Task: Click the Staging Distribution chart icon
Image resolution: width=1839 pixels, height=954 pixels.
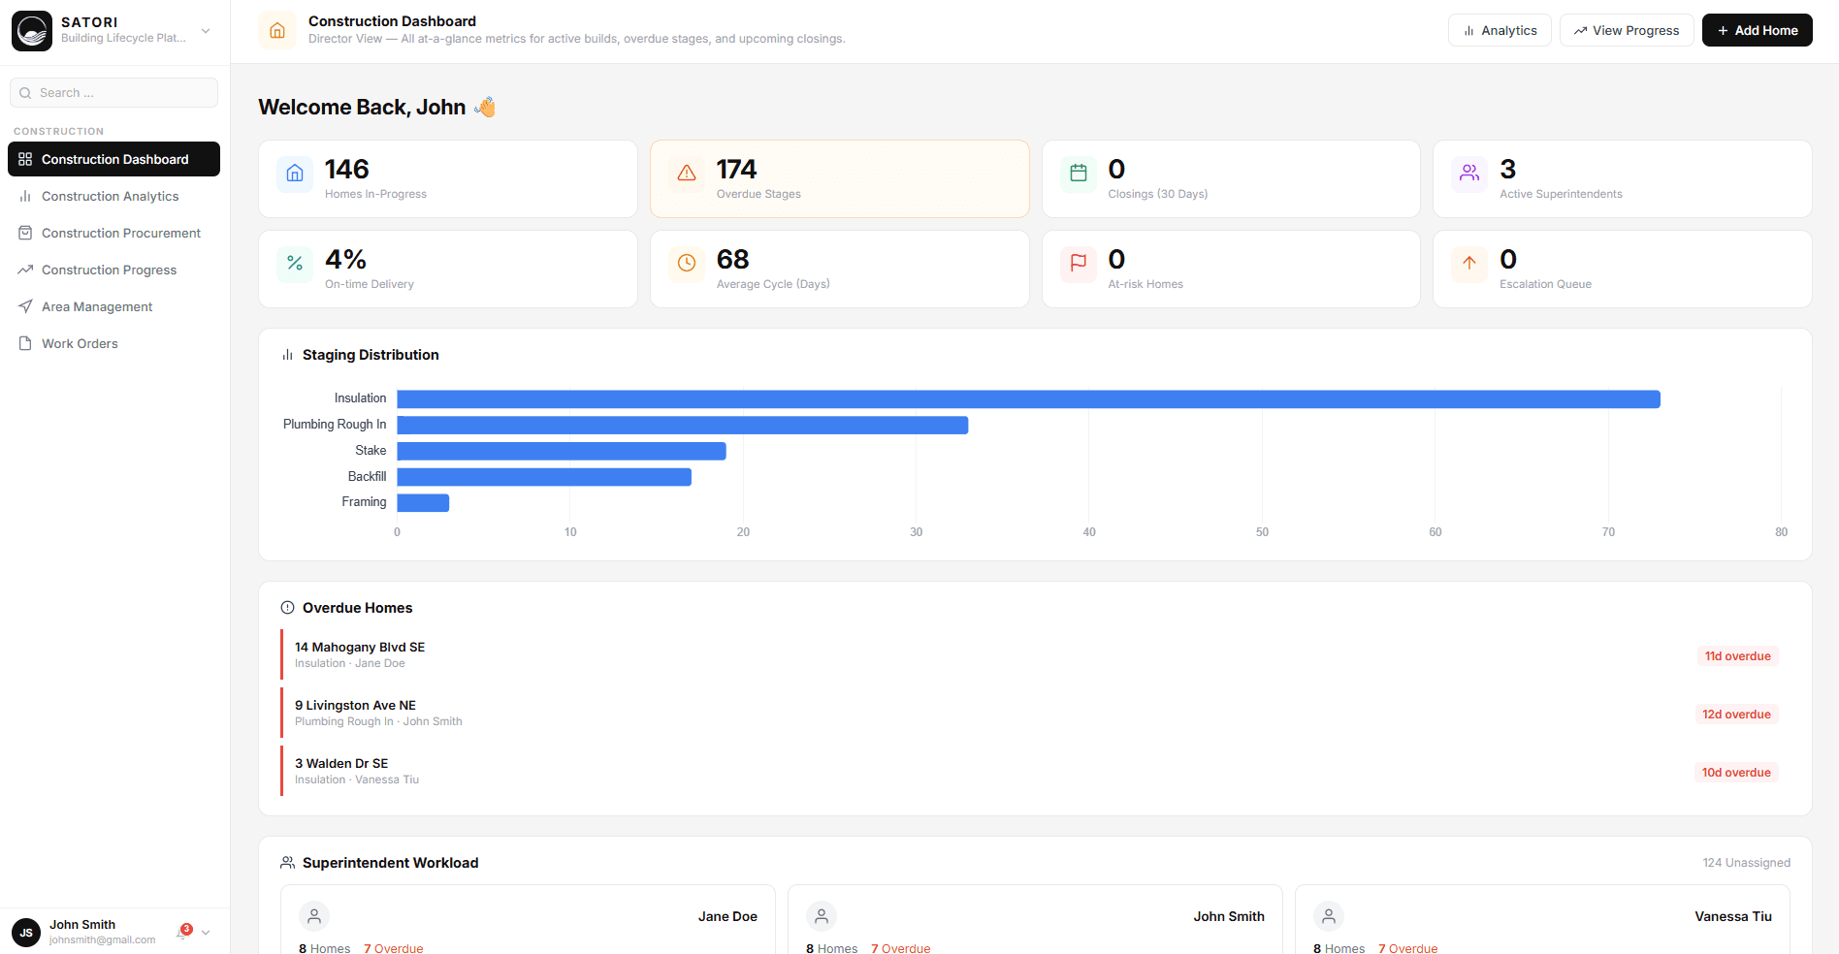Action: 287,355
